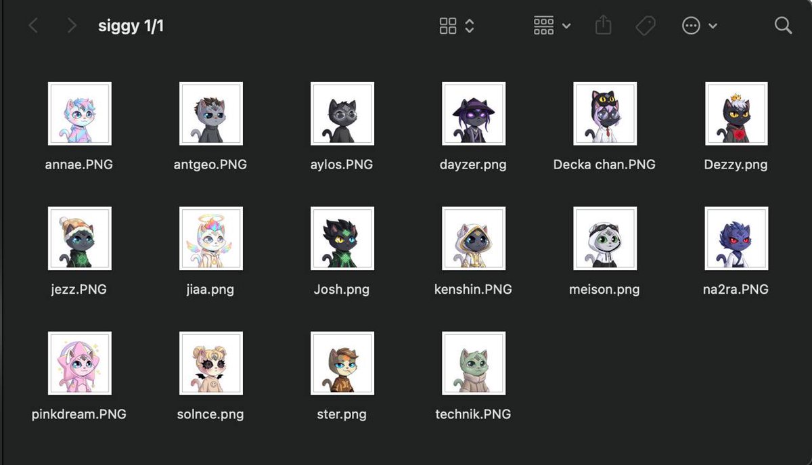The height and width of the screenshot is (465, 812).
Task: Click the file name ster.png
Action: click(342, 414)
